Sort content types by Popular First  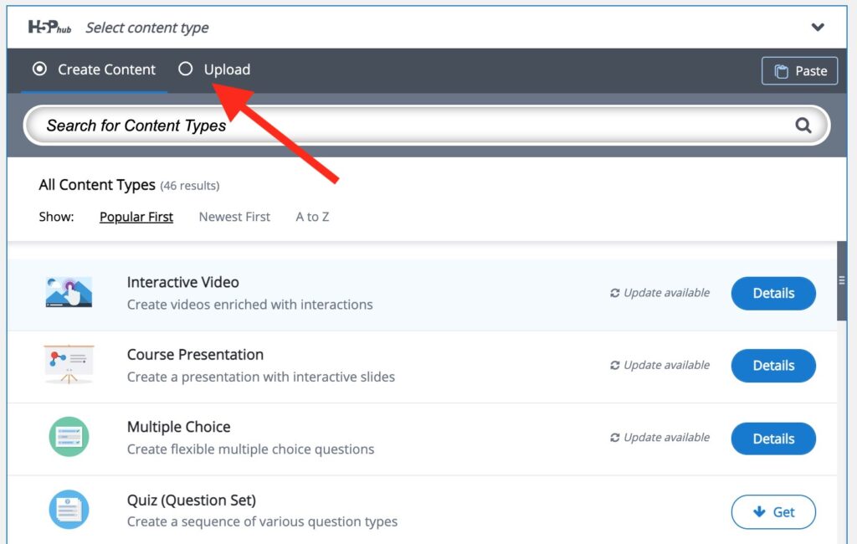click(x=136, y=217)
